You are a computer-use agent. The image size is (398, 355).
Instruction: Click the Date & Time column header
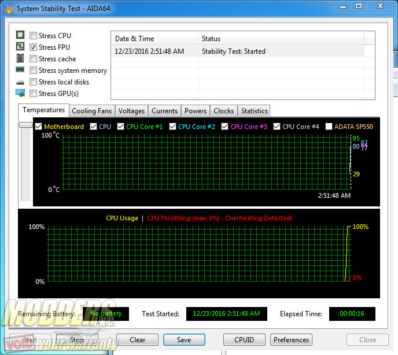[x=154, y=39]
